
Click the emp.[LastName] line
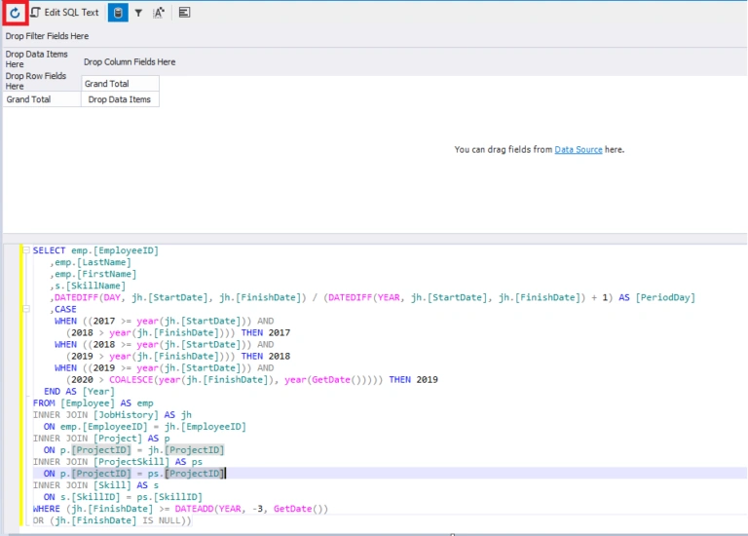coord(91,262)
